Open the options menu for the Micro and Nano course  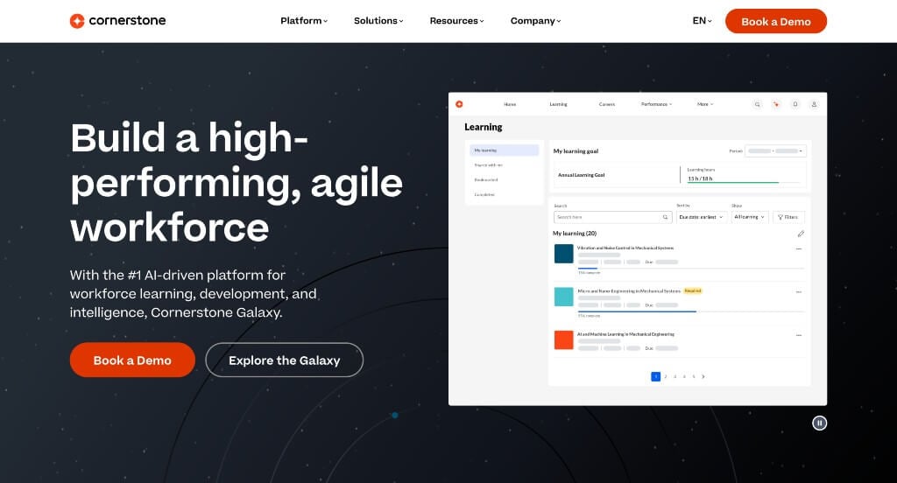(799, 292)
